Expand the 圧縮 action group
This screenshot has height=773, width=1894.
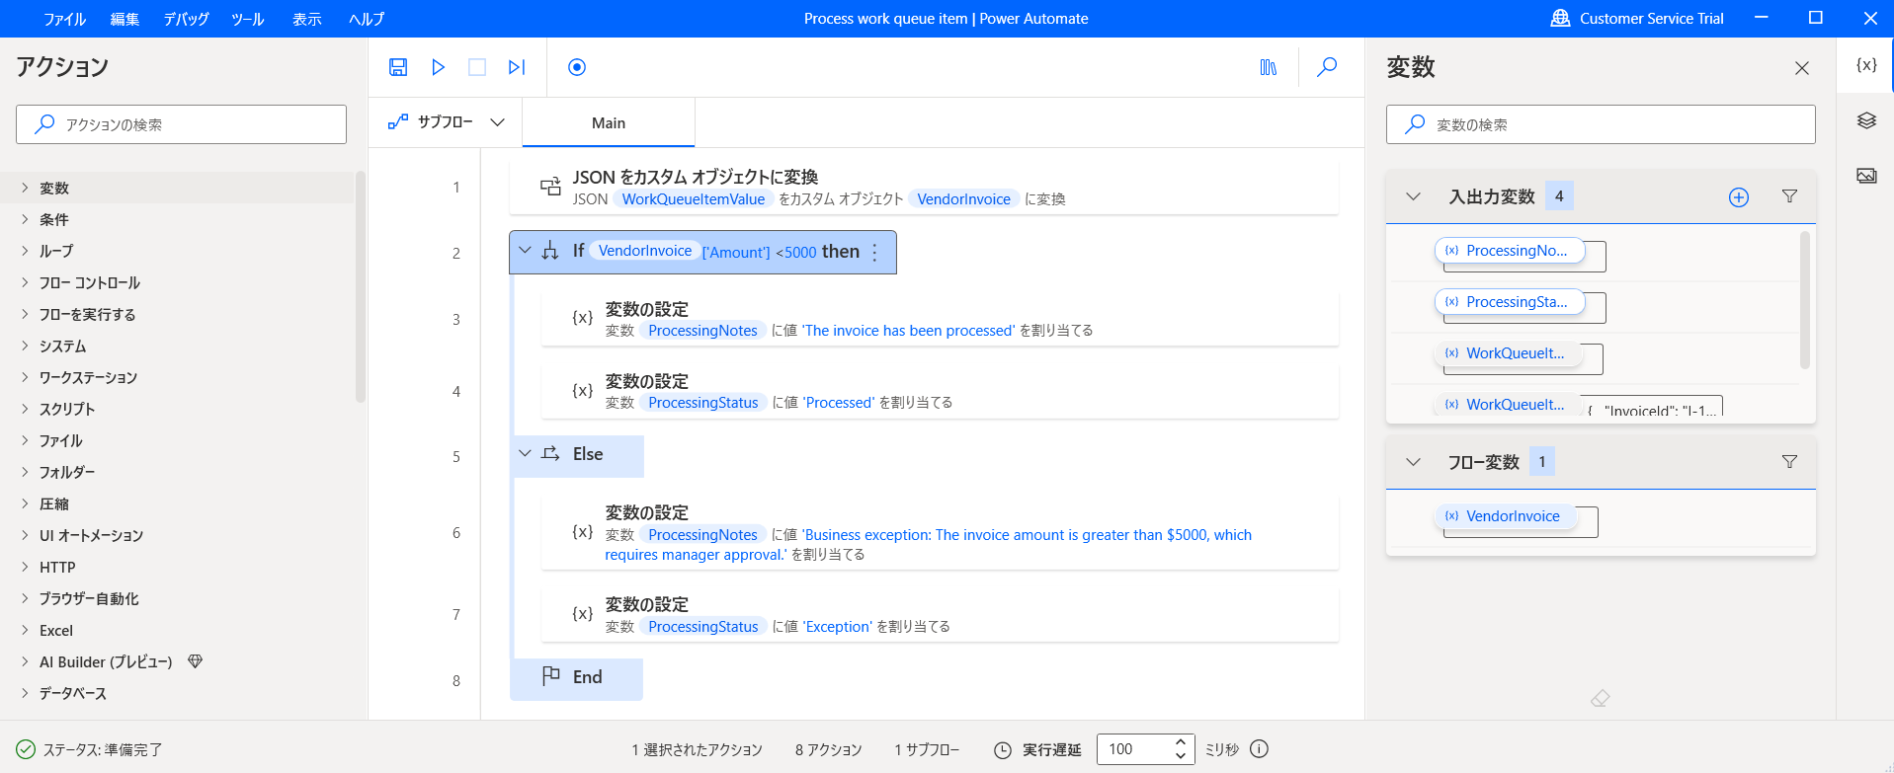(x=25, y=503)
